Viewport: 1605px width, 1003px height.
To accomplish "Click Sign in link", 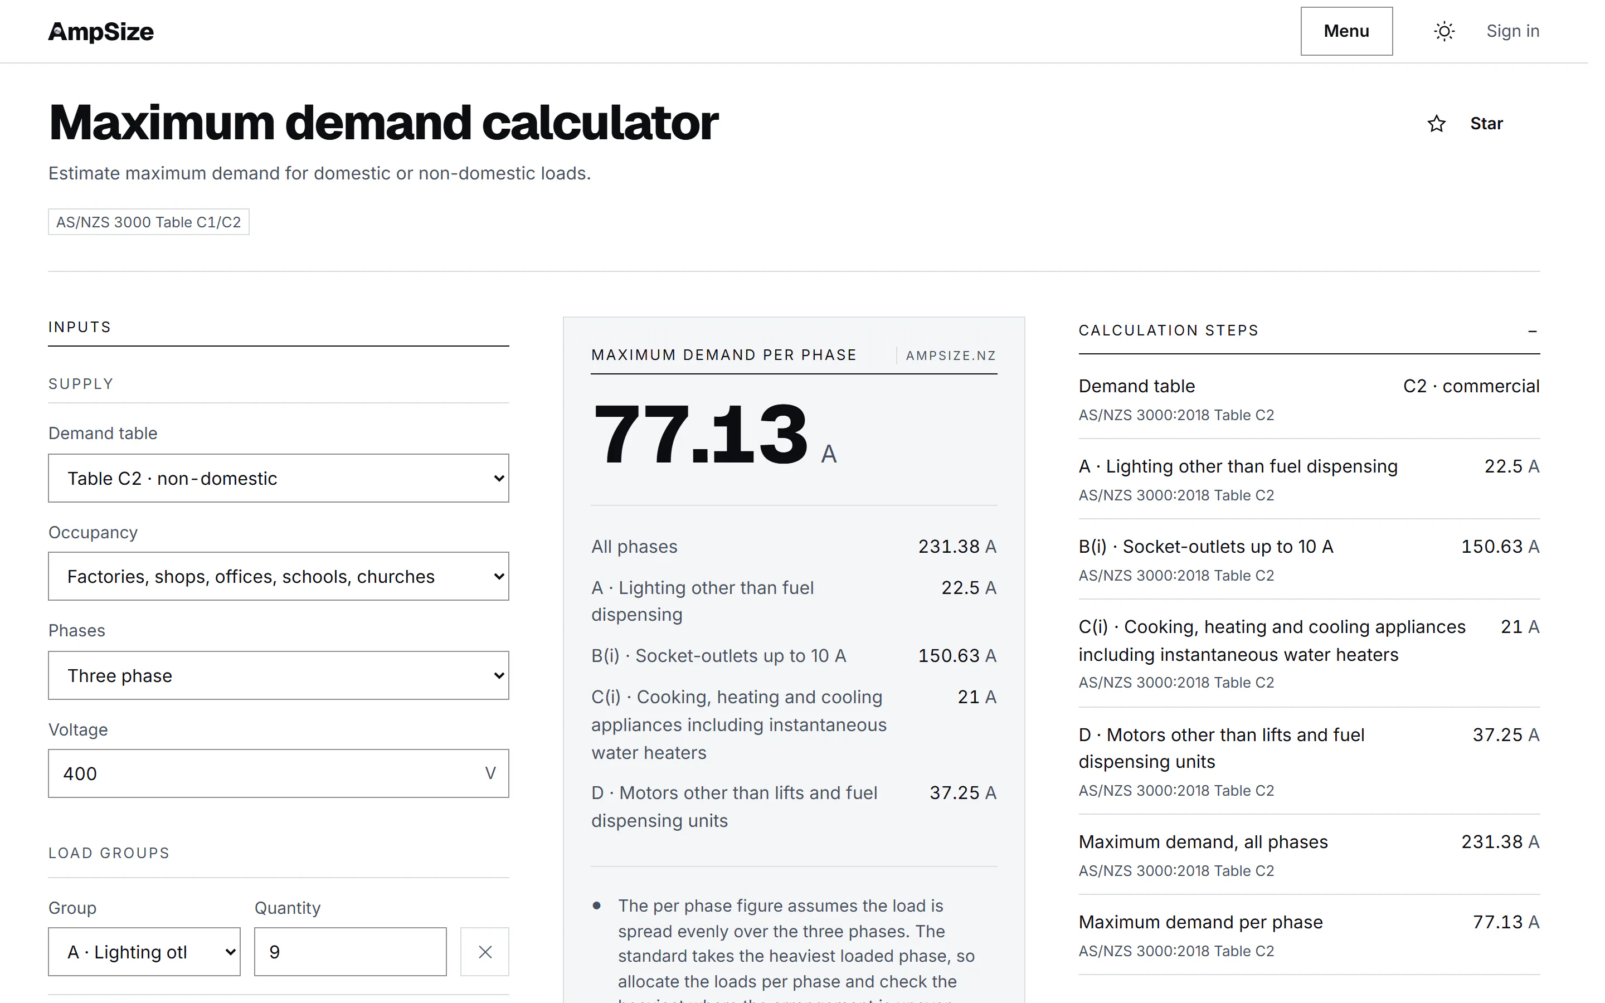I will (x=1512, y=31).
